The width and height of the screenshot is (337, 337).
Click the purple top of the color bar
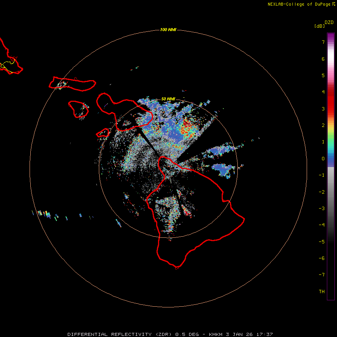(x=331, y=37)
